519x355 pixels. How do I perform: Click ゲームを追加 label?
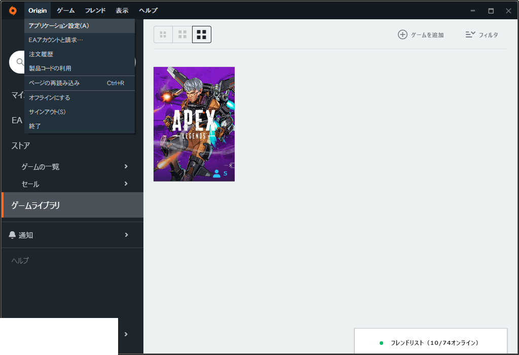click(x=427, y=35)
